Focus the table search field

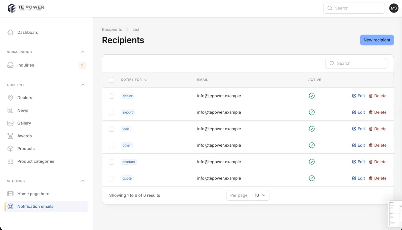click(x=356, y=63)
